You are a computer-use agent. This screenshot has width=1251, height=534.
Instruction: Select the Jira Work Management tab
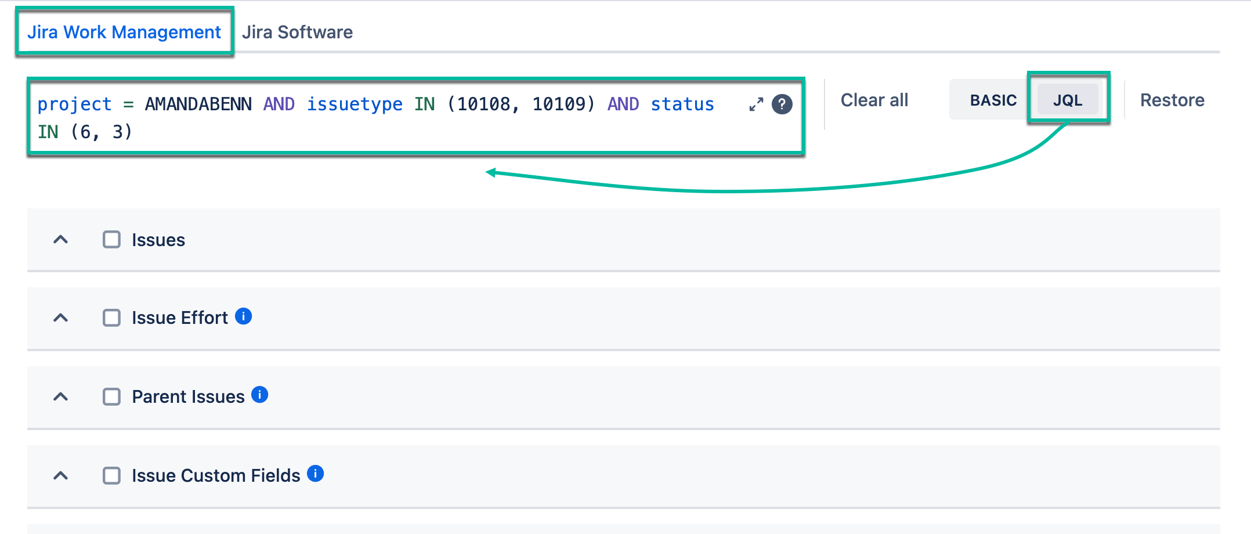coord(124,32)
